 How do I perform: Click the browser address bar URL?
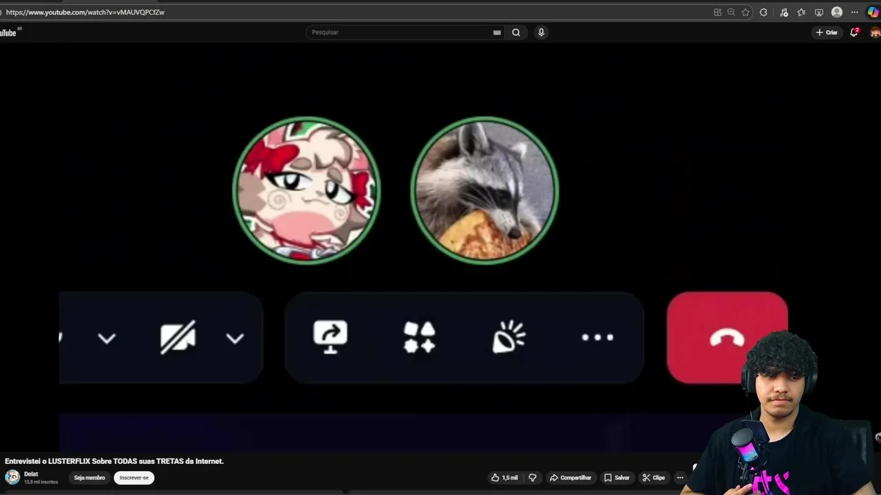[85, 12]
